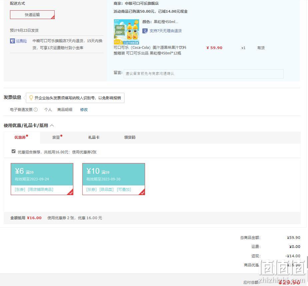The height and width of the screenshot is (286, 308).
Task: Click the merchant name 中粮可口可乐旗舰店
Action: 142,4
